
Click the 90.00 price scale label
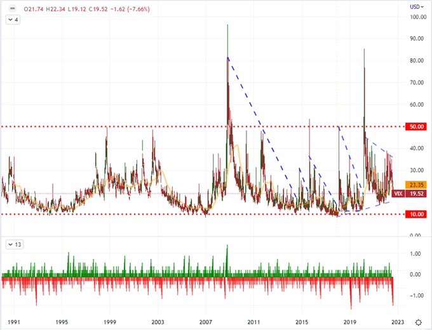[417, 39]
